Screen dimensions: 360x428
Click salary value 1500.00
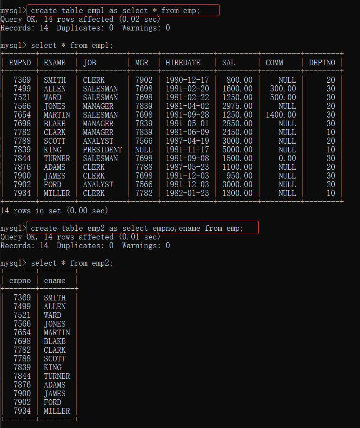point(237,158)
